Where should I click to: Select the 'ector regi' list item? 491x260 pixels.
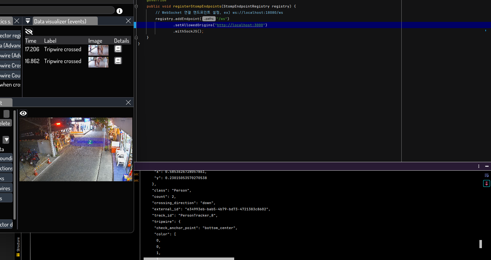point(10,36)
